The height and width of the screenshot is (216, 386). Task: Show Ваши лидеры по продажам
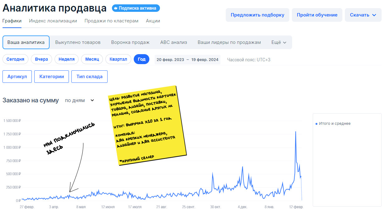pyautogui.click(x=229, y=42)
